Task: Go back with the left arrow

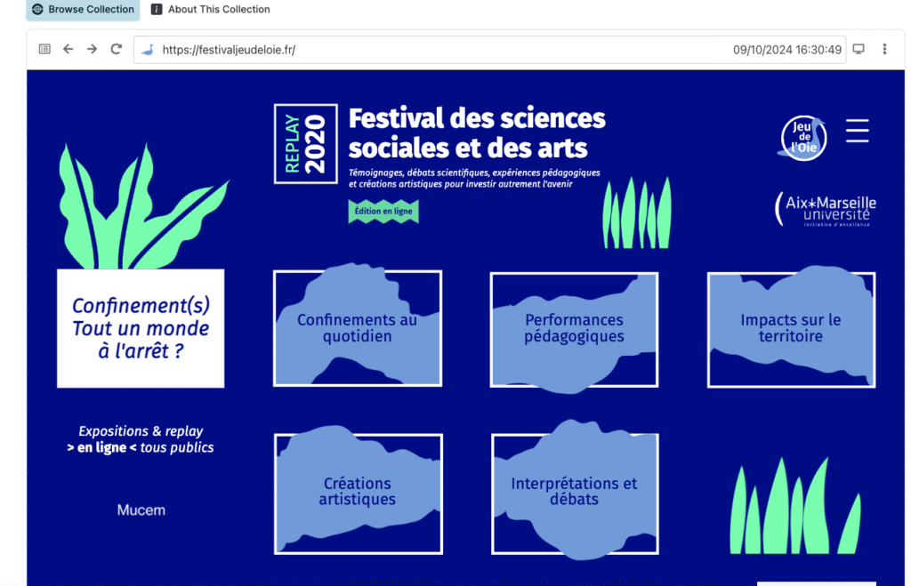Action: pos(69,50)
